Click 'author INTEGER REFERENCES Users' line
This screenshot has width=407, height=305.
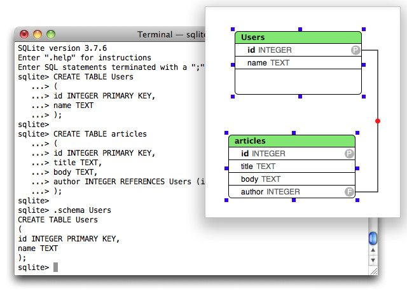(118, 182)
